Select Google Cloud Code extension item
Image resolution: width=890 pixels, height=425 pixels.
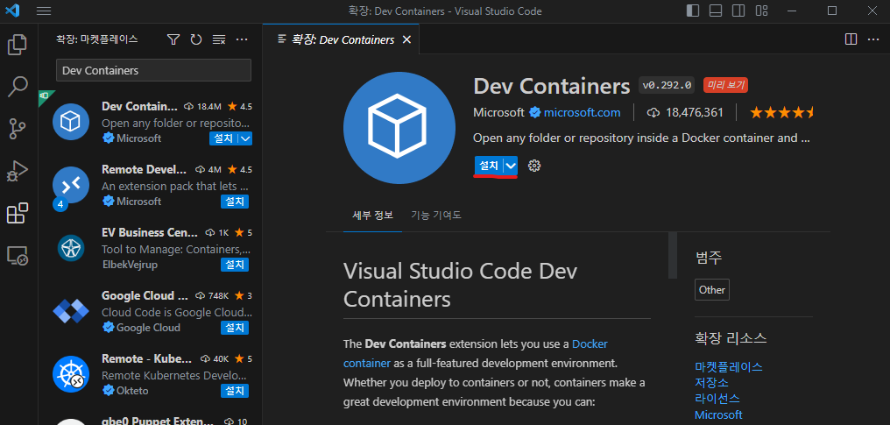point(151,311)
